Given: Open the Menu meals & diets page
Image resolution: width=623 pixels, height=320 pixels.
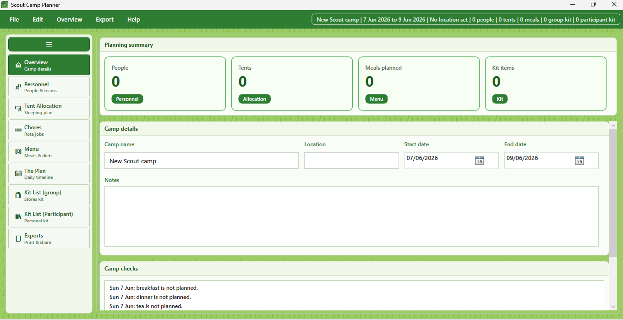Looking at the screenshot, I should tap(49, 152).
